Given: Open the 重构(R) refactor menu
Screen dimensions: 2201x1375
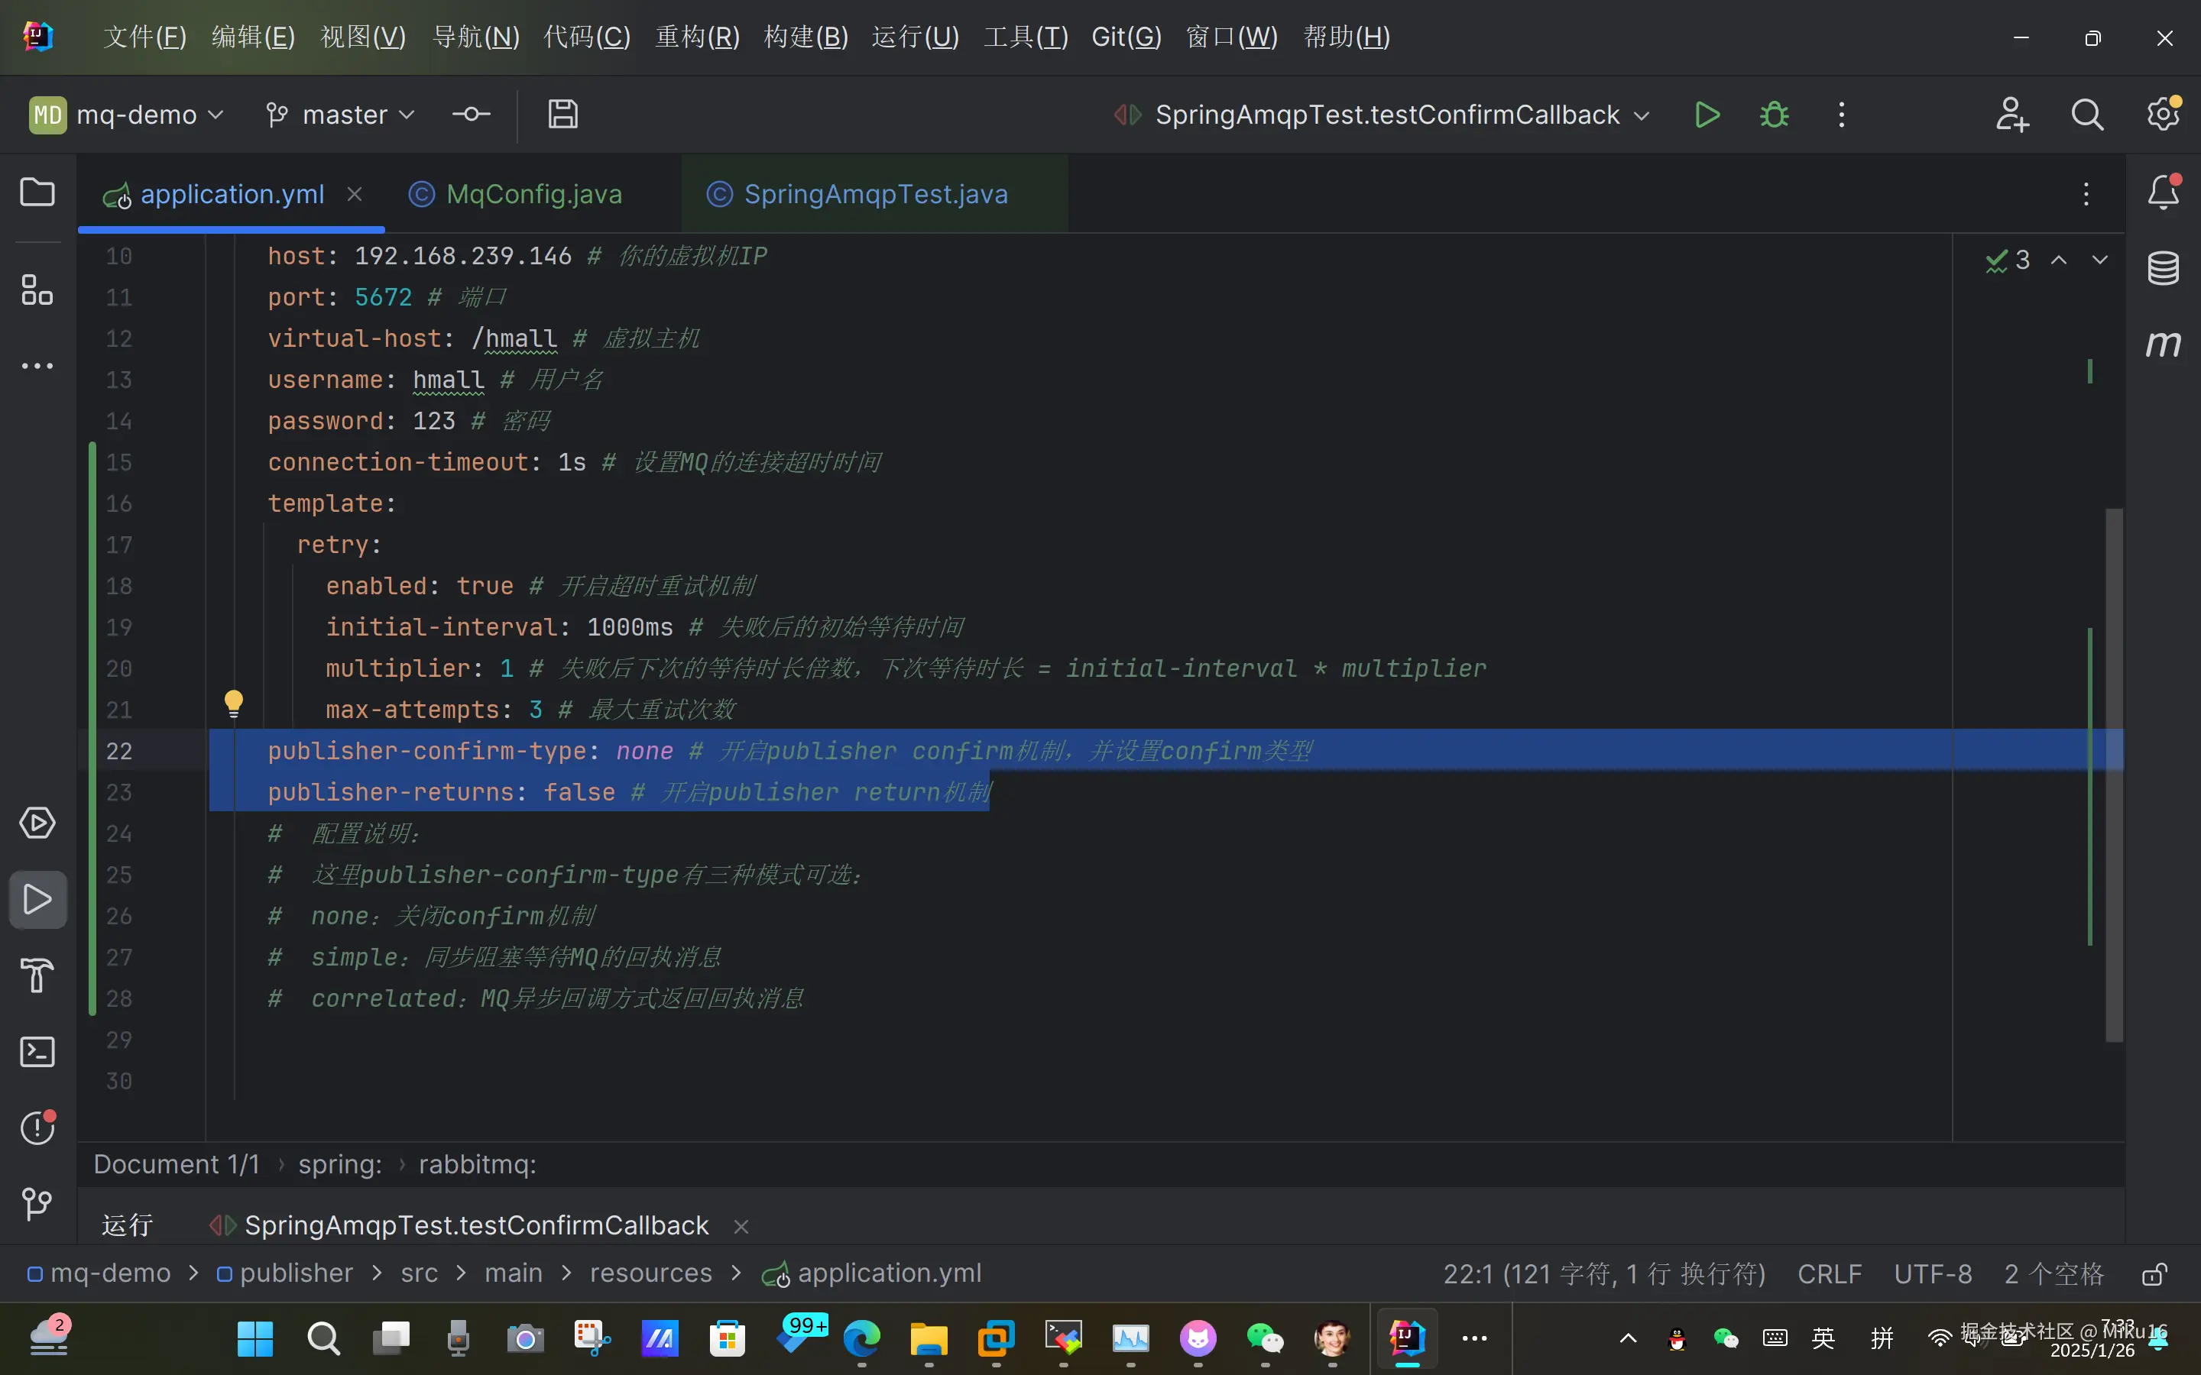Looking at the screenshot, I should pyautogui.click(x=698, y=37).
